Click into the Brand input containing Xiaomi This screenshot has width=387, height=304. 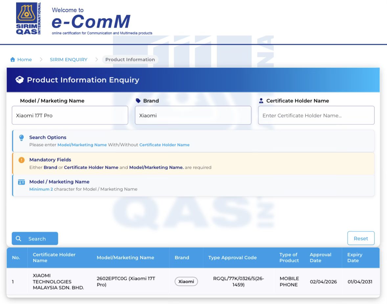click(193, 115)
